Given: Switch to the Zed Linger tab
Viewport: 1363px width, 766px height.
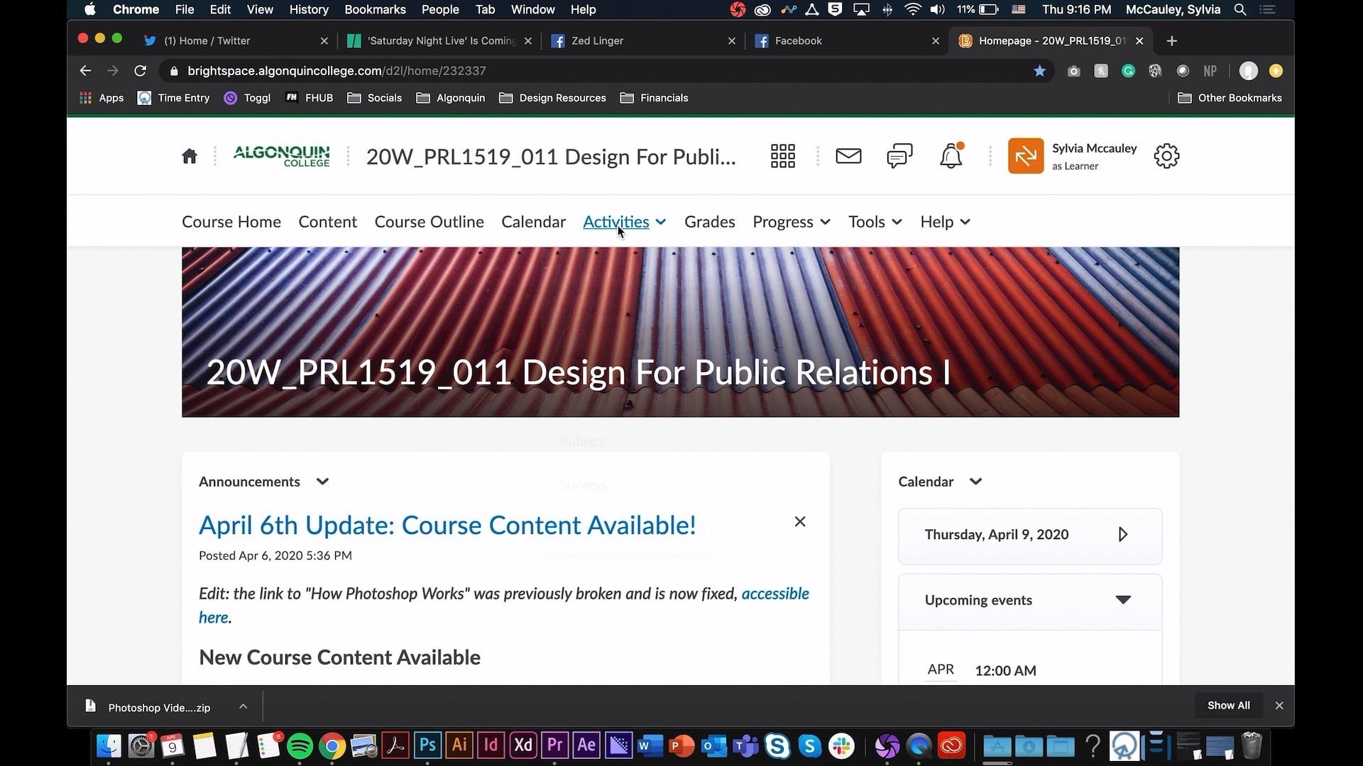Looking at the screenshot, I should click(642, 41).
